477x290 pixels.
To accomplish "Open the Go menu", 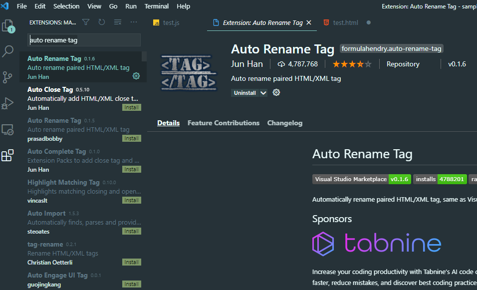I will (113, 6).
